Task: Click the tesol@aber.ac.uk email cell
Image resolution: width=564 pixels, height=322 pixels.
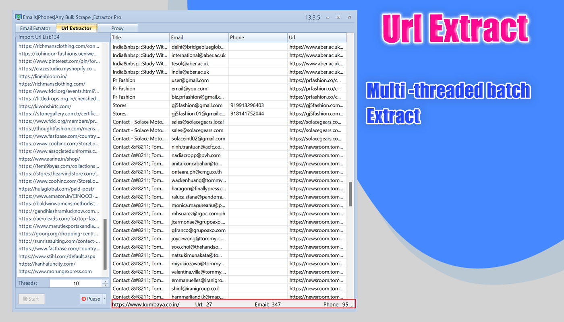Action: coord(199,64)
